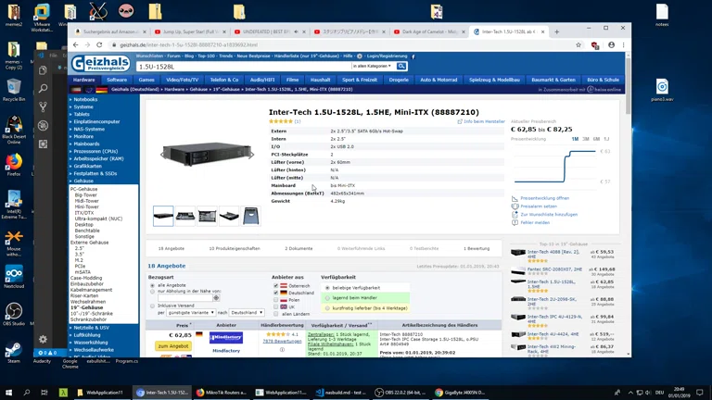Click the Facebook icon in Geizhals header
Image resolution: width=712 pixels, height=400 pixels.
[x=413, y=56]
